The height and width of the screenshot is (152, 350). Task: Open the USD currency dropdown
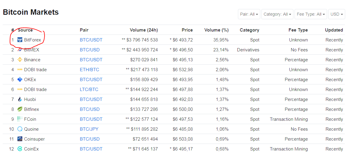point(337,14)
